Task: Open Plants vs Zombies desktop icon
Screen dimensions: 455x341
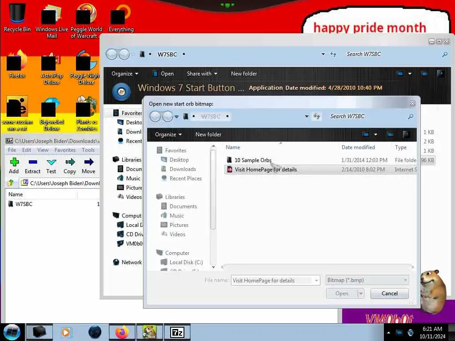Action: coord(87,114)
